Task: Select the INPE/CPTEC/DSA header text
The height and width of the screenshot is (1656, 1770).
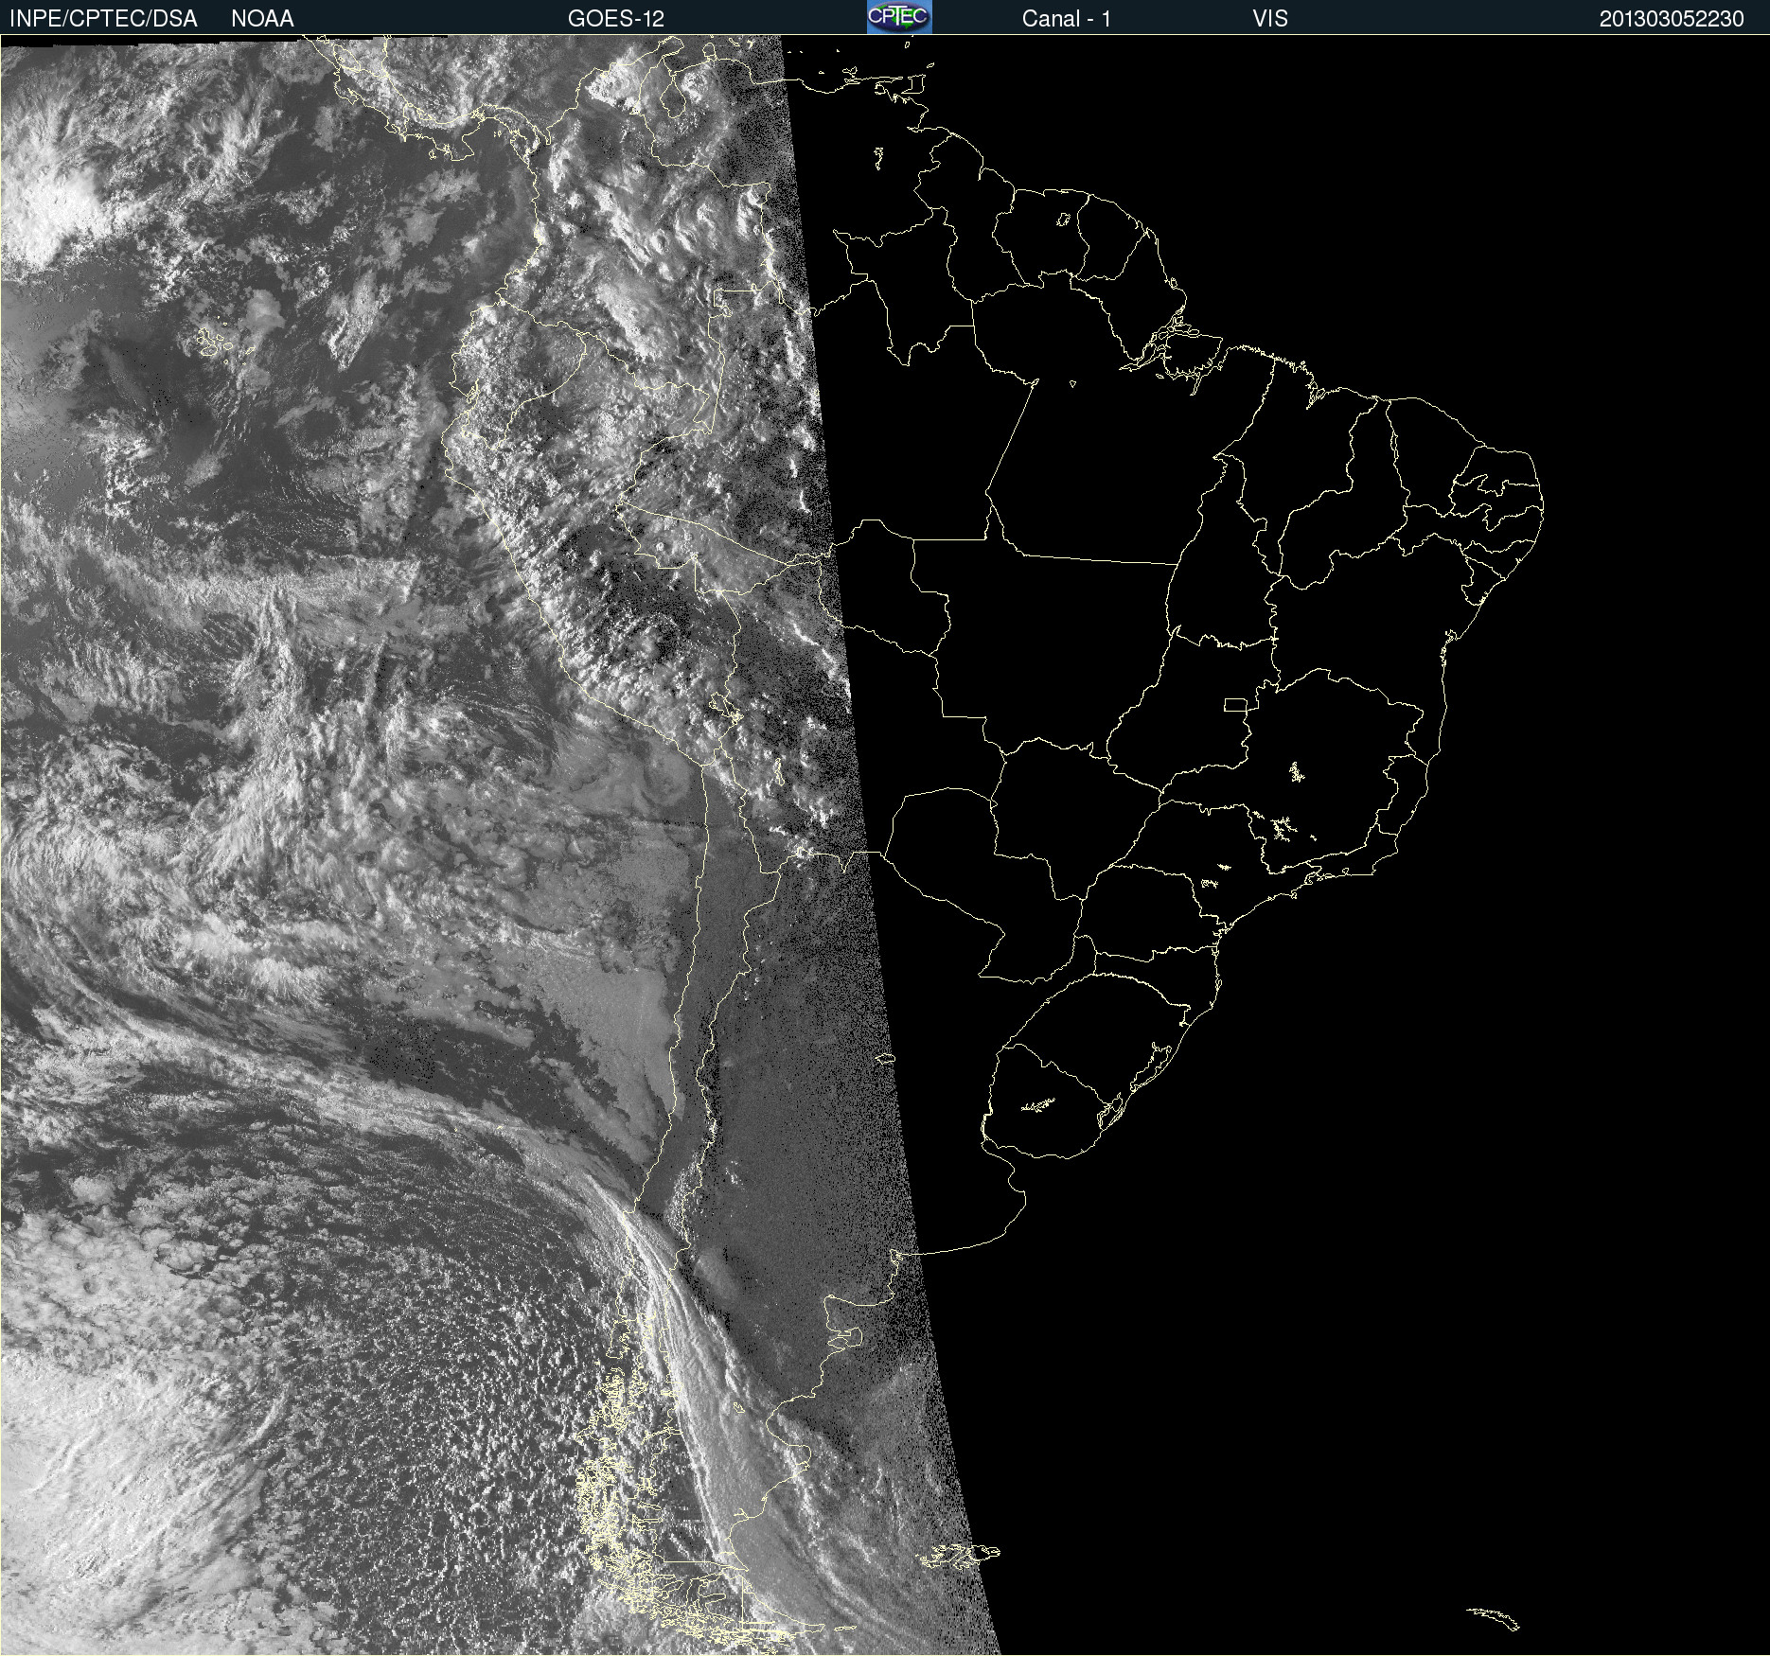Action: [x=103, y=19]
